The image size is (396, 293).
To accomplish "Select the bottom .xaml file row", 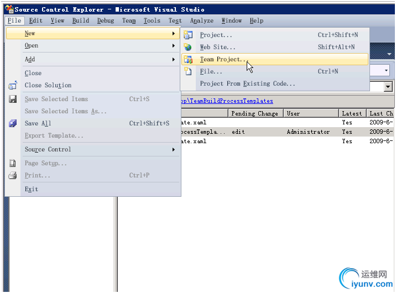I will [288, 141].
